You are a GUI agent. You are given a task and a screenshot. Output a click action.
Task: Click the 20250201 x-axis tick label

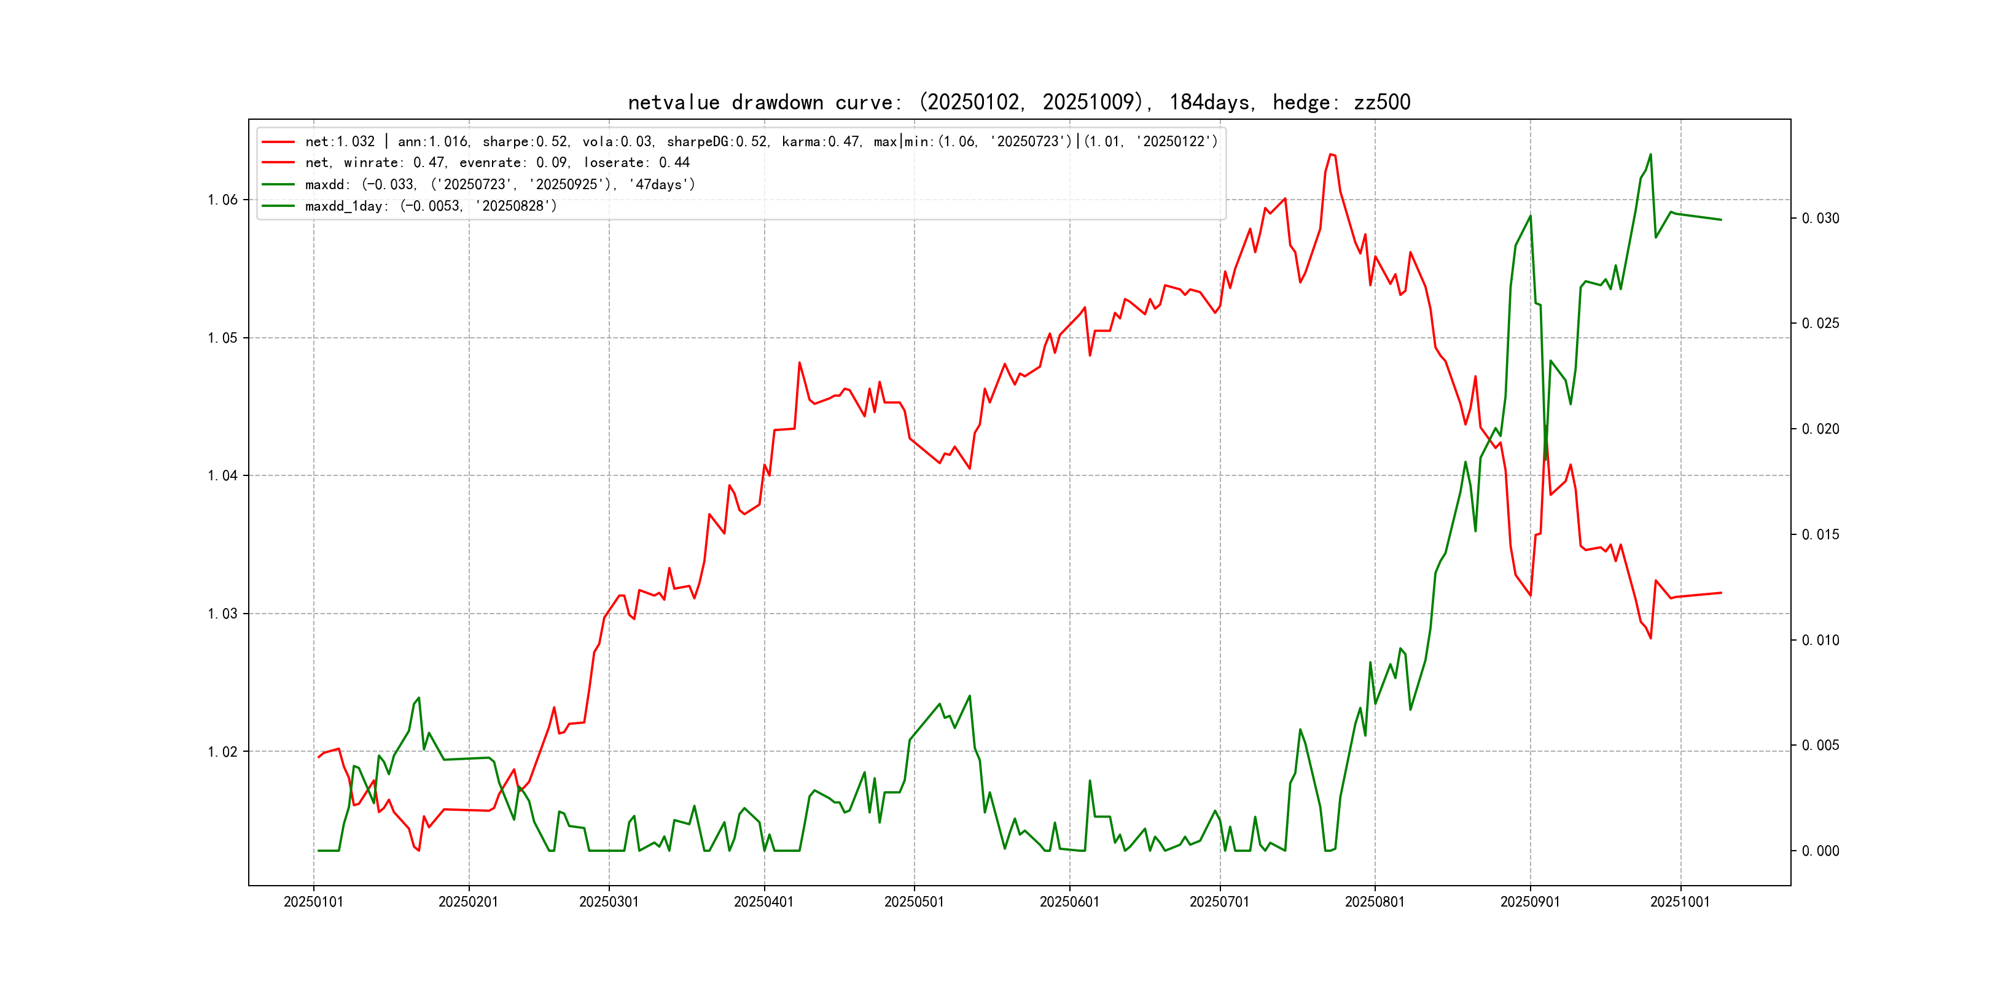(468, 902)
